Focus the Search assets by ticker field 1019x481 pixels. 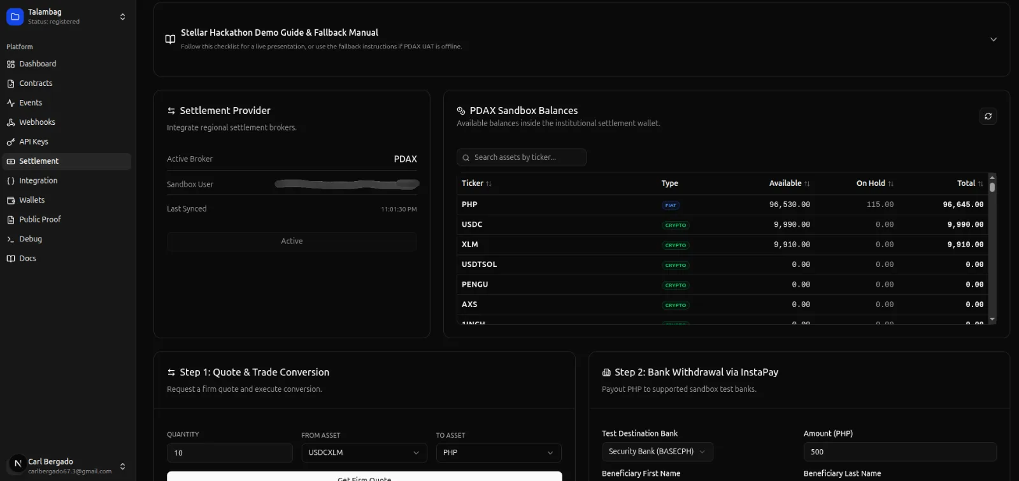(x=522, y=157)
